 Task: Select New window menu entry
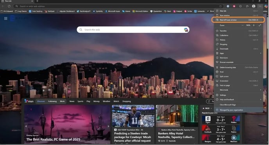click(238, 15)
